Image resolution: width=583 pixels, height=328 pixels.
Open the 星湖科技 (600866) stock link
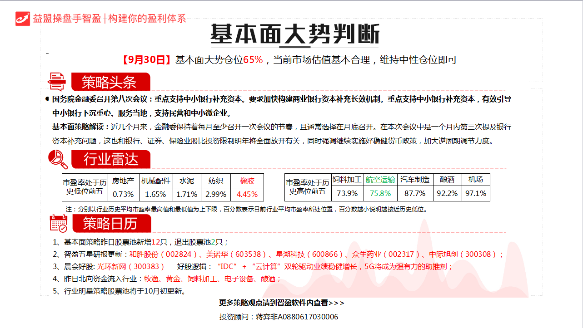coord(314,254)
